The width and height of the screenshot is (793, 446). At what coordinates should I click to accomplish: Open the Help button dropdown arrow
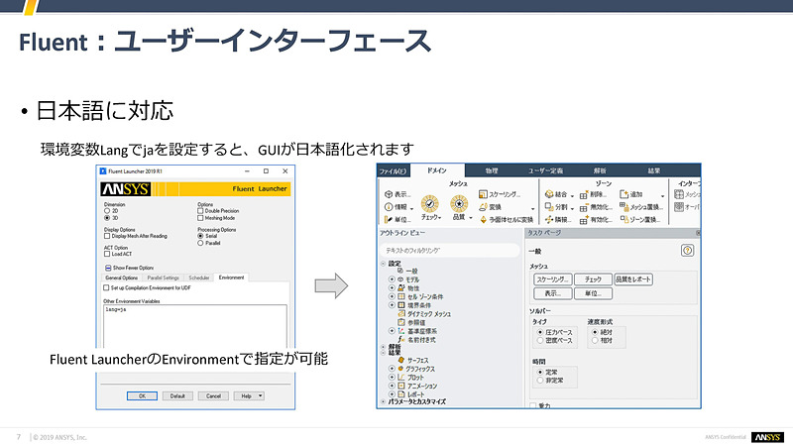pyautogui.click(x=261, y=395)
